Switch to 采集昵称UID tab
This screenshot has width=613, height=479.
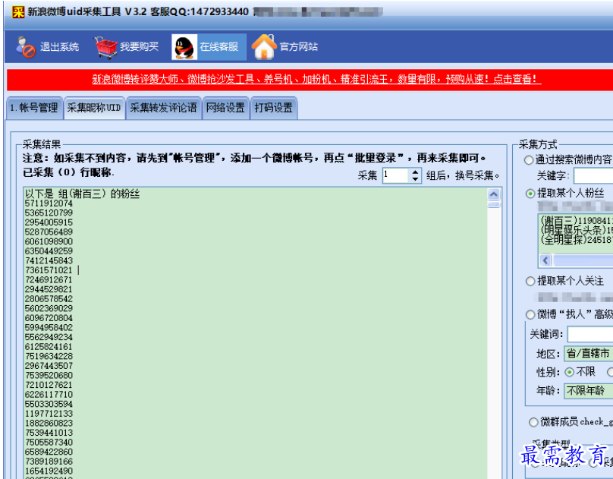coord(94,108)
